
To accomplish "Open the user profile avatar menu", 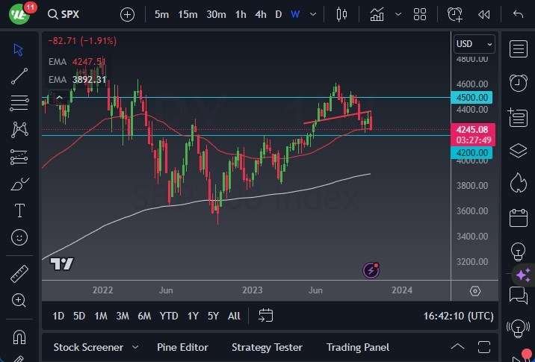I will 19,13.
